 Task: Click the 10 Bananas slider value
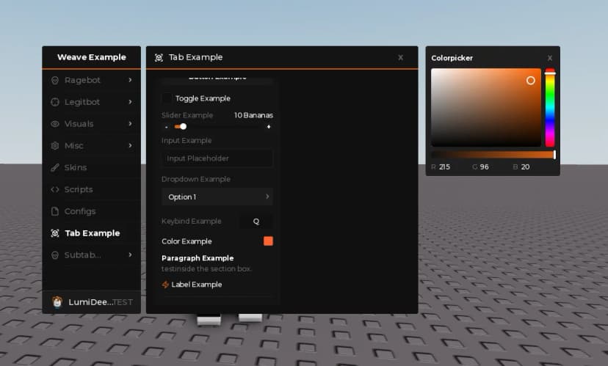[253, 115]
